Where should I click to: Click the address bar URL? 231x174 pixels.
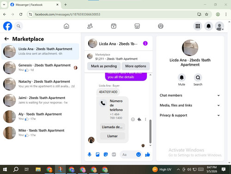[67, 14]
